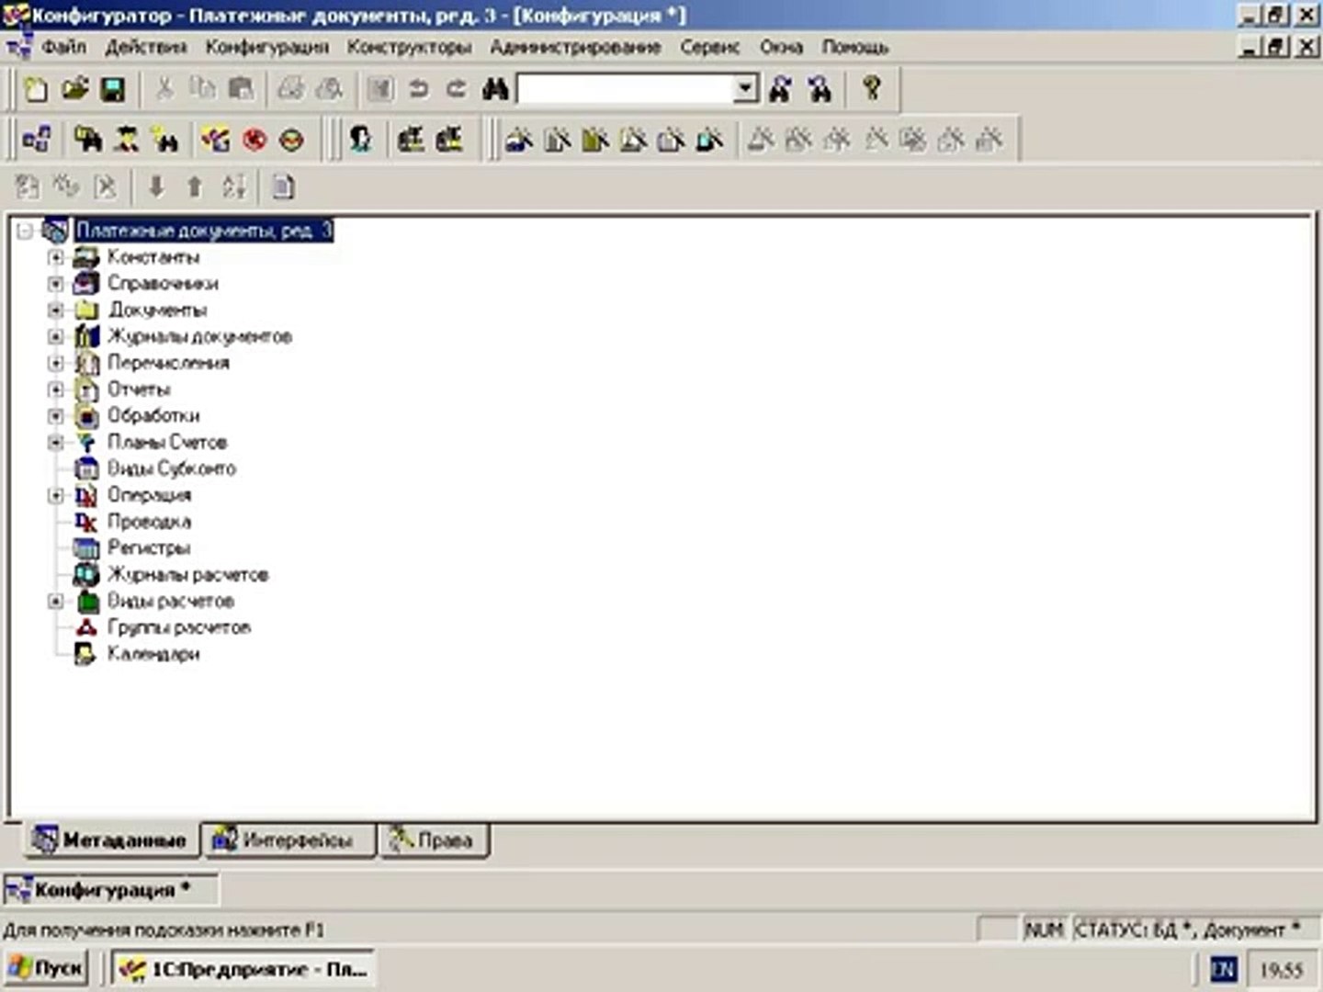
Task: Click the head silhouette syntax helper icon
Action: (x=361, y=140)
